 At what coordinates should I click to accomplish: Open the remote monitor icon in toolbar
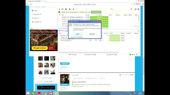(135, 9)
